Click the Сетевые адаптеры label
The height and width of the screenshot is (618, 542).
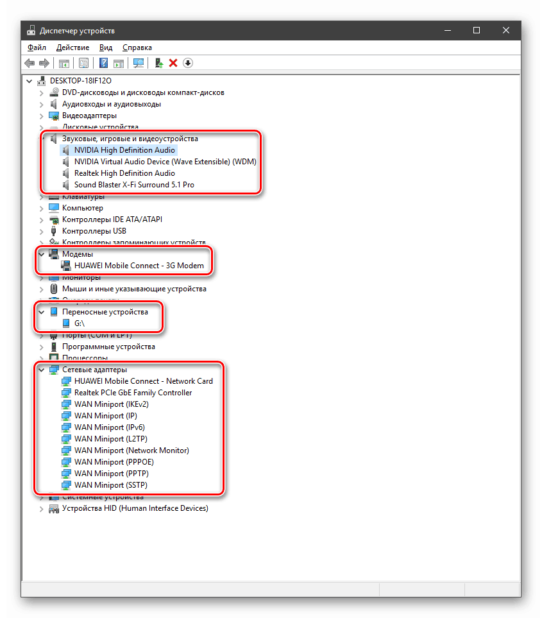[x=94, y=370]
